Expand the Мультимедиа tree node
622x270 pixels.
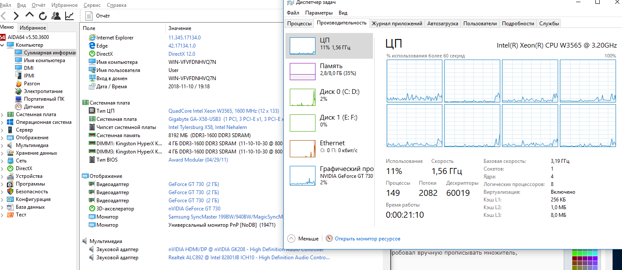coord(3,145)
